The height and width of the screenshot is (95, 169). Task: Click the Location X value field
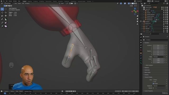click(x=158, y=45)
